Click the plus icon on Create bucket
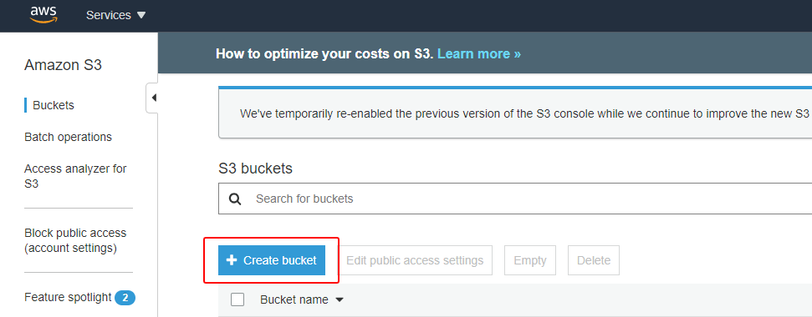 [x=232, y=260]
